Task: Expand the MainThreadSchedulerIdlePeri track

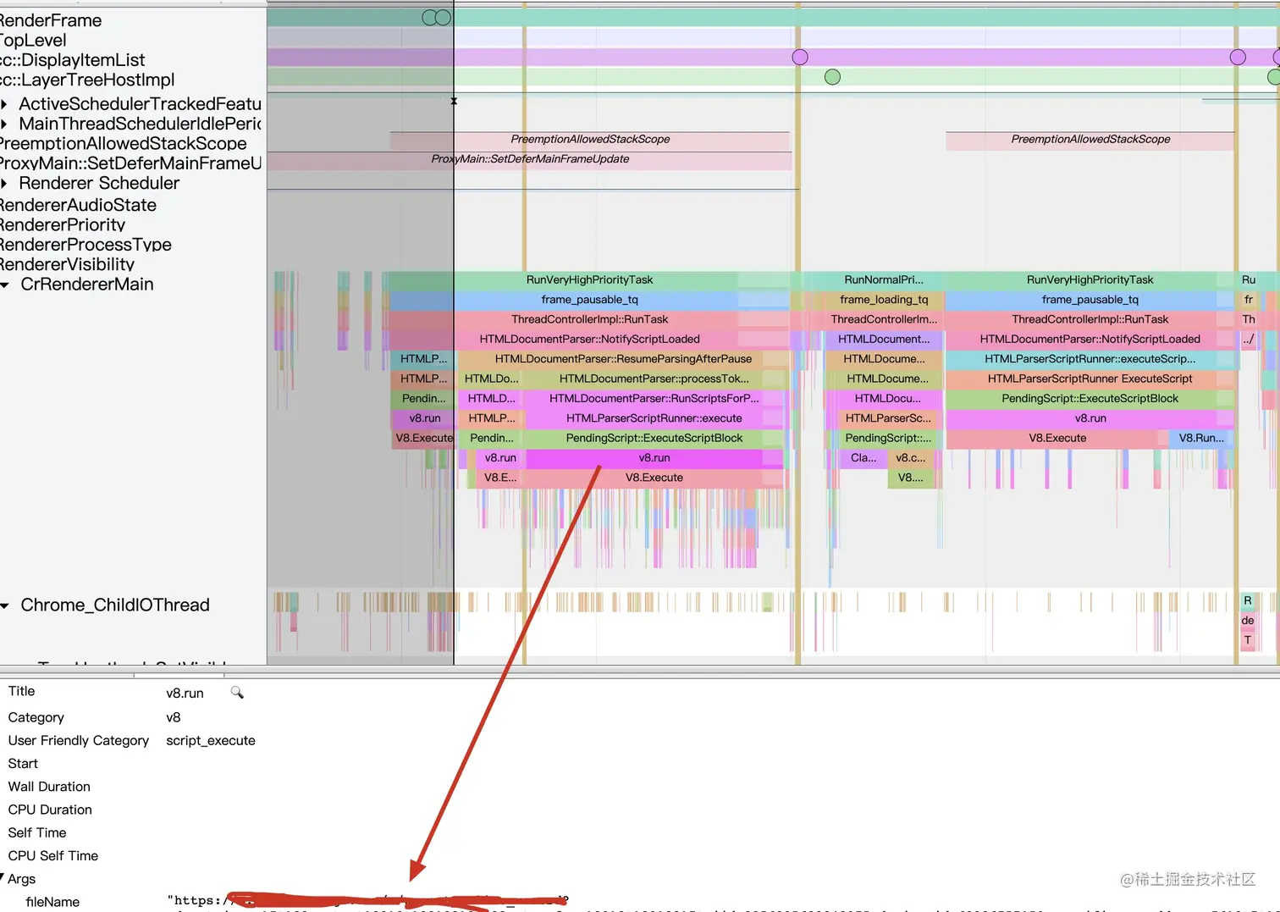Action: point(4,124)
